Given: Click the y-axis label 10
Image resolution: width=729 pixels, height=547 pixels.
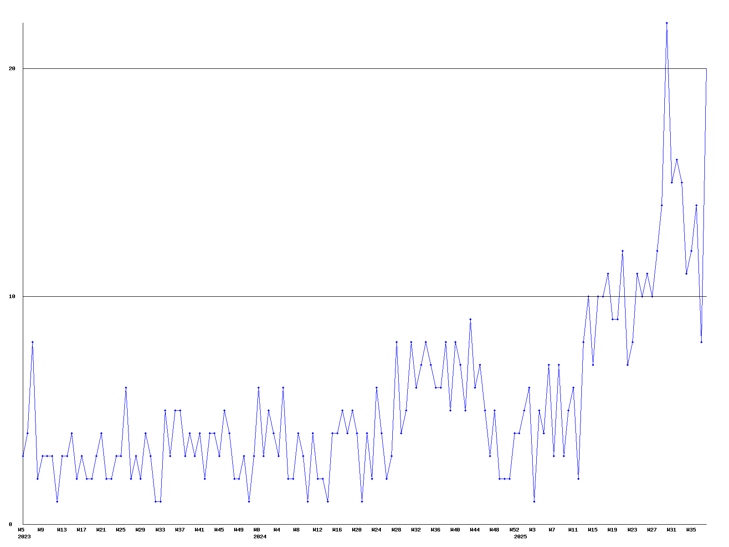Looking at the screenshot, I should coord(12,296).
